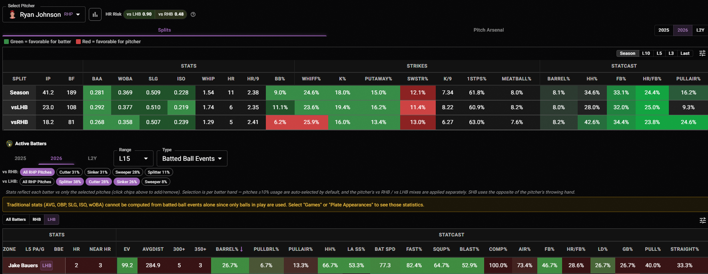Toggle the Splitter 38% pitch chip
Screen dimensions: 708x274
[70, 182]
